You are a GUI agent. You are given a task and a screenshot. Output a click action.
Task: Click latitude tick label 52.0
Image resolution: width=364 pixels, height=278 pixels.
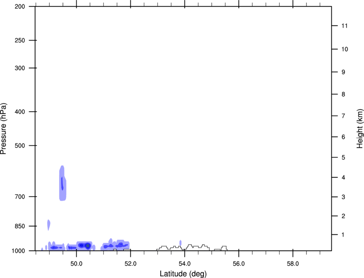click(131, 263)
